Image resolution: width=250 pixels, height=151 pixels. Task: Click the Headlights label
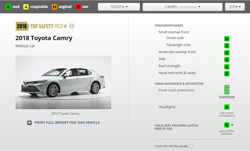coord(167,107)
